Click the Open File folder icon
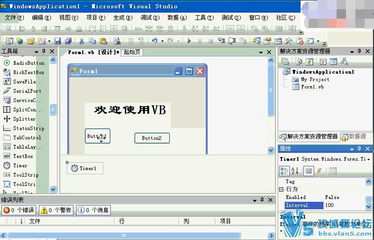This screenshot has width=374, height=240. tap(30, 41)
